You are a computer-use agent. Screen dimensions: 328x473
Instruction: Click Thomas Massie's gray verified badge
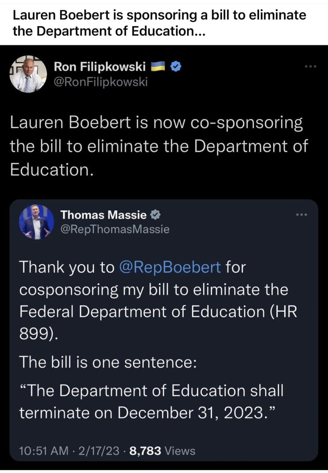tap(155, 215)
